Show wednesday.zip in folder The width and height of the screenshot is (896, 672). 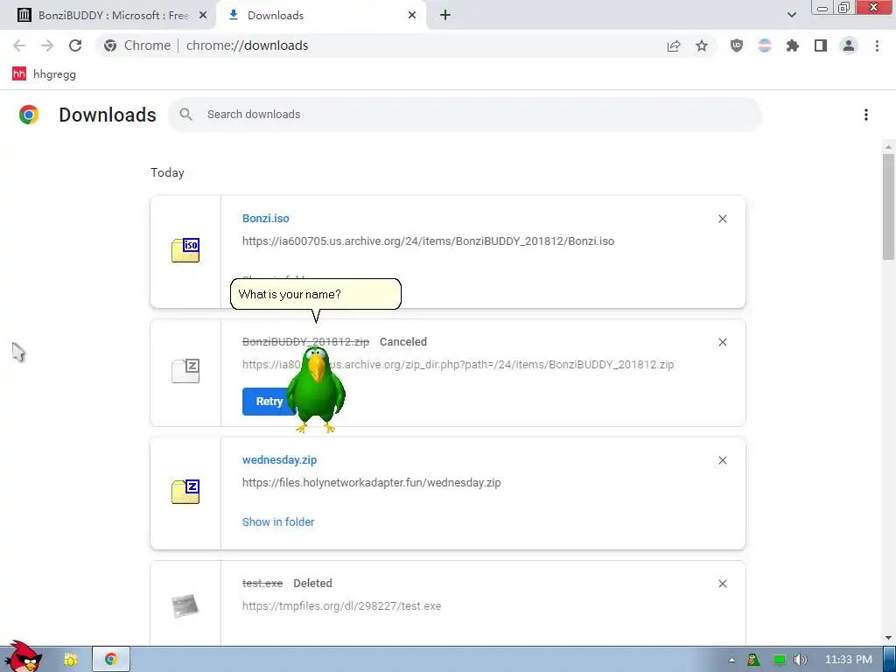point(278,521)
